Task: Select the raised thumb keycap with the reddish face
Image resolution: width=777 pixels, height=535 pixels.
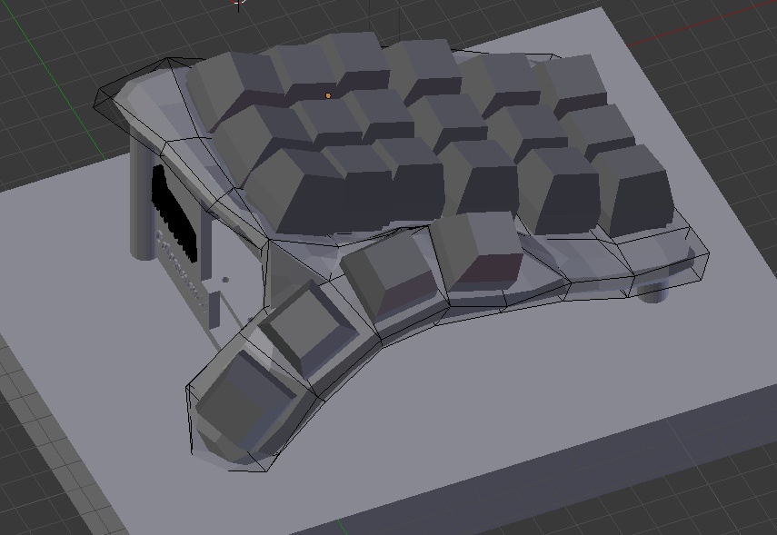Action: tap(476, 251)
